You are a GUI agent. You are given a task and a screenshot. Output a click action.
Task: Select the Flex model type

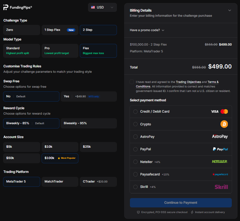(98, 51)
